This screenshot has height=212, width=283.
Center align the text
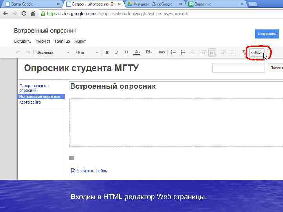pyautogui.click(x=222, y=53)
